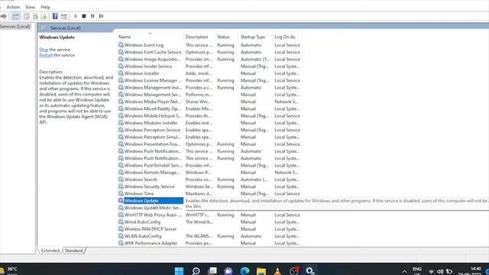This screenshot has width=489, height=275.
Task: Select Windows Modules Installer row
Action: click(x=209, y=123)
